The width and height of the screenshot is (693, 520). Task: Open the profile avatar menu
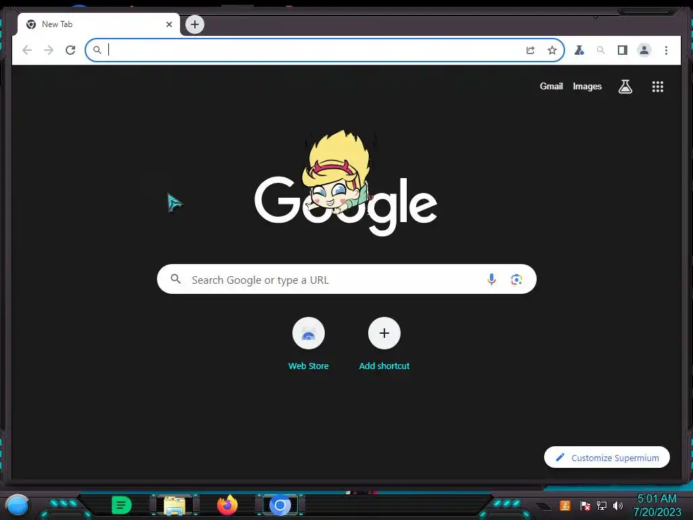(644, 50)
